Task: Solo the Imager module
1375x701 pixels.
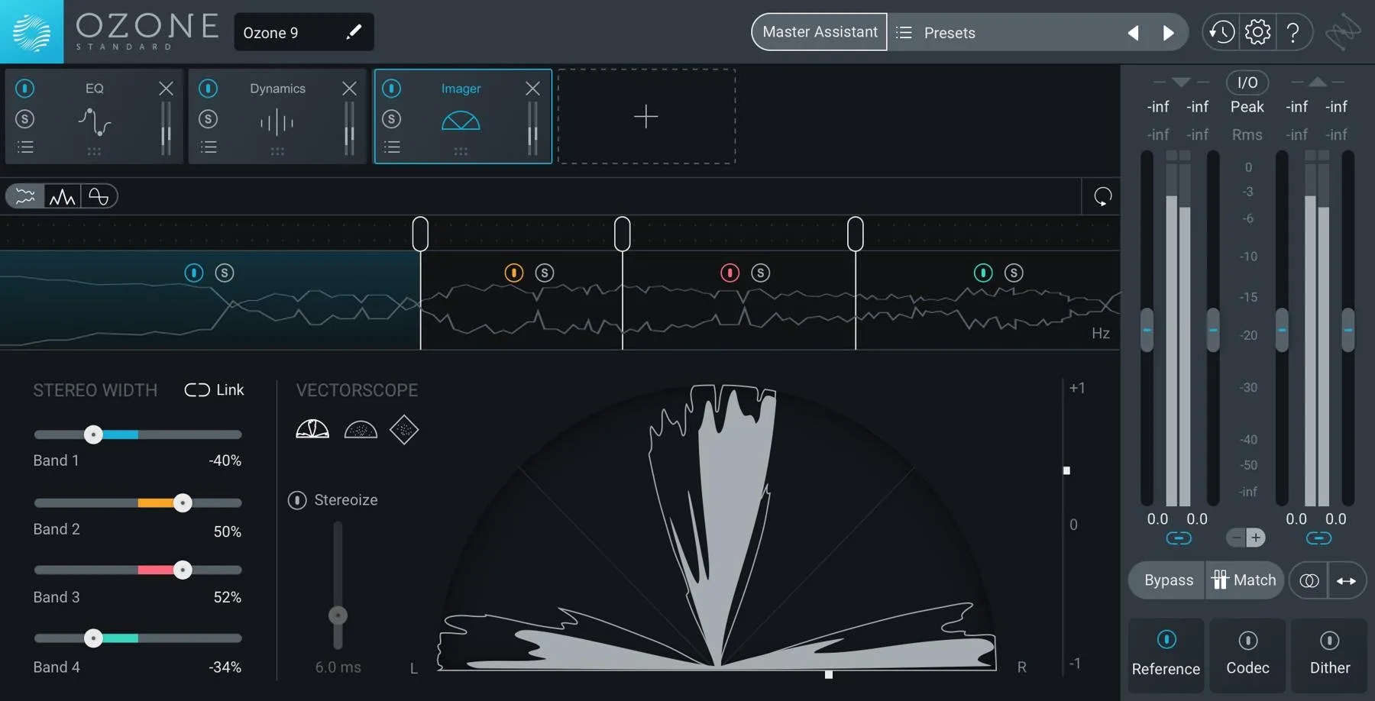Action: 393,119
